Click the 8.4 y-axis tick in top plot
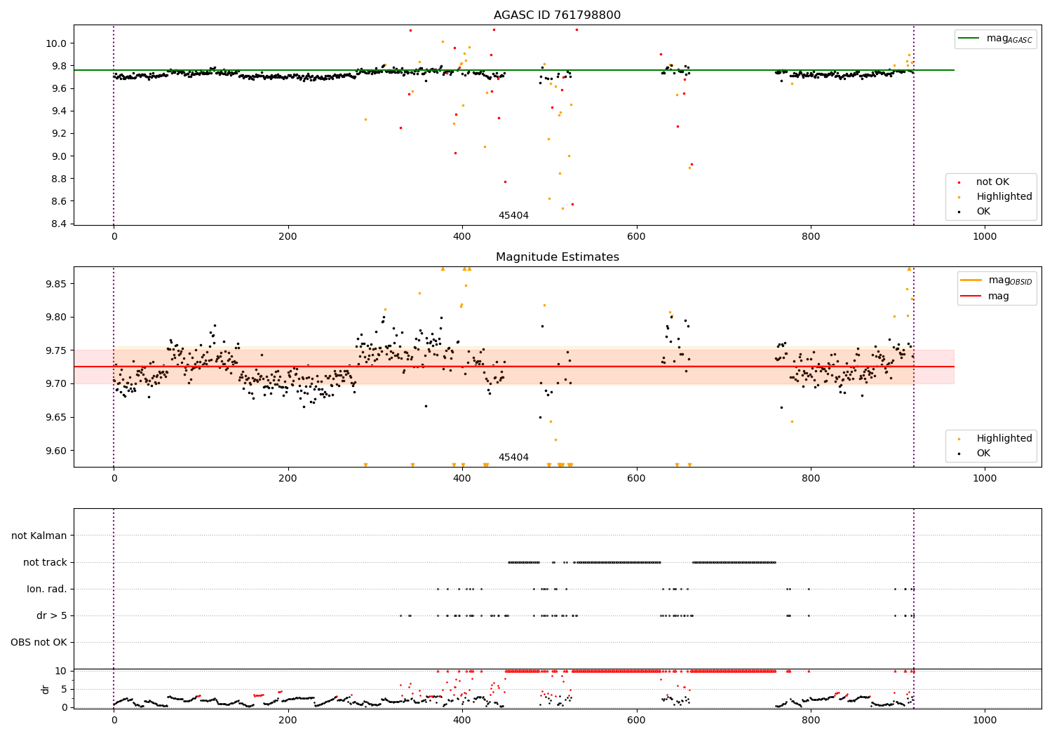The width and height of the screenshot is (1052, 736). (59, 224)
